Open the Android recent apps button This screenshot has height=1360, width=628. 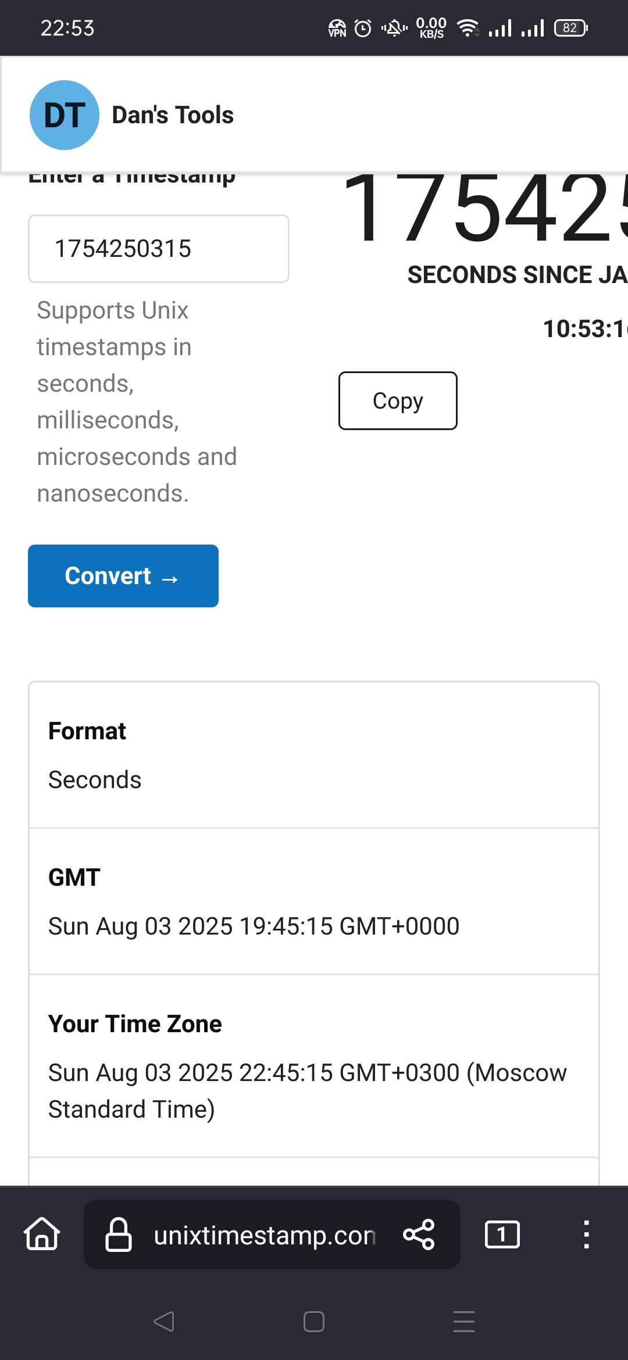click(463, 1322)
